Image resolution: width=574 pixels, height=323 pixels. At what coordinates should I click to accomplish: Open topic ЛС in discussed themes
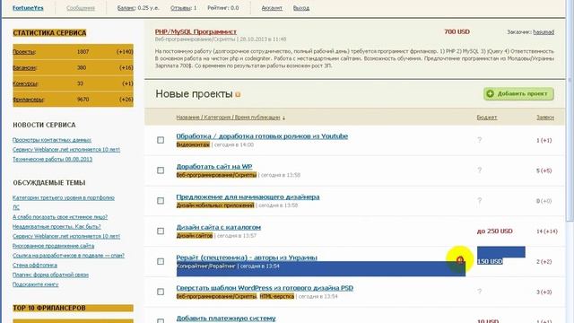[16, 207]
